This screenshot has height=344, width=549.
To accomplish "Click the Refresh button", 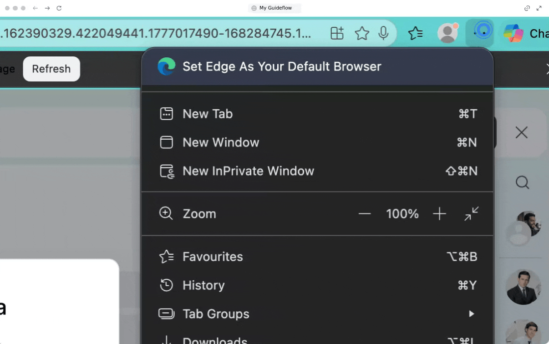I will 51,69.
